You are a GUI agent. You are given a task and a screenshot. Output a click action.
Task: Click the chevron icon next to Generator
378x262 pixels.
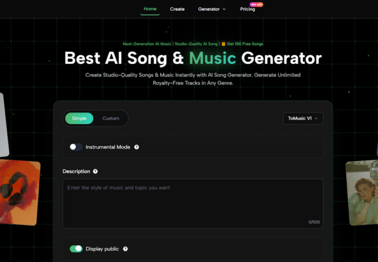224,9
